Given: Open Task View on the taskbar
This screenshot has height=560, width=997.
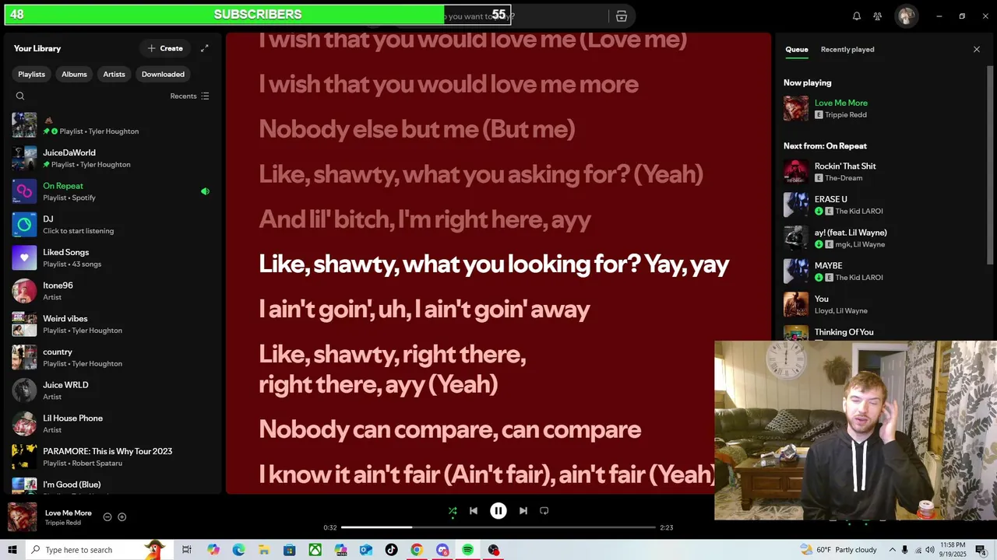Looking at the screenshot, I should 187,550.
